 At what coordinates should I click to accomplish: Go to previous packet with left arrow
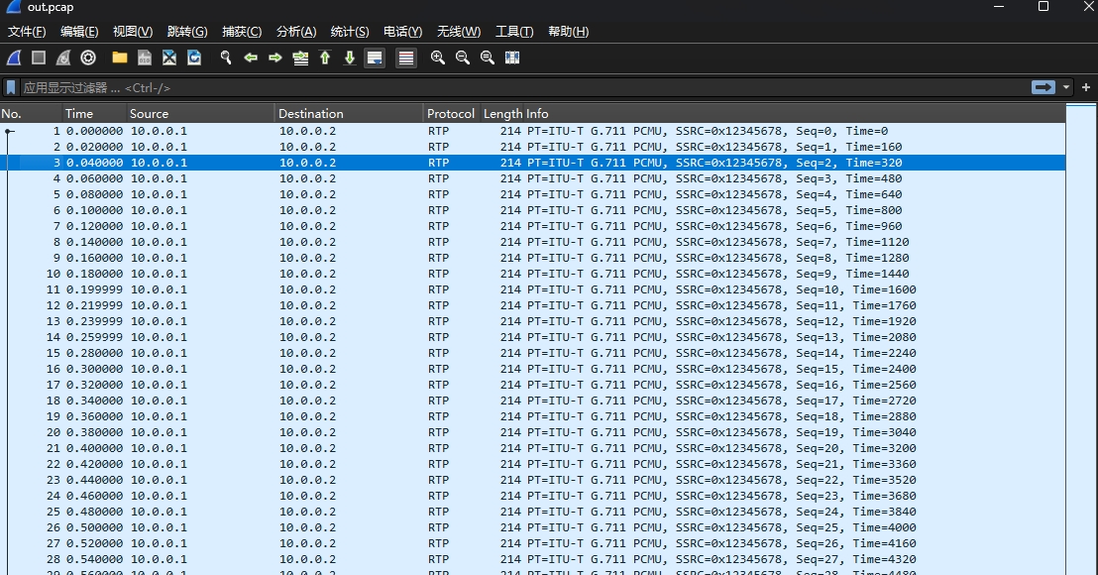(x=251, y=58)
